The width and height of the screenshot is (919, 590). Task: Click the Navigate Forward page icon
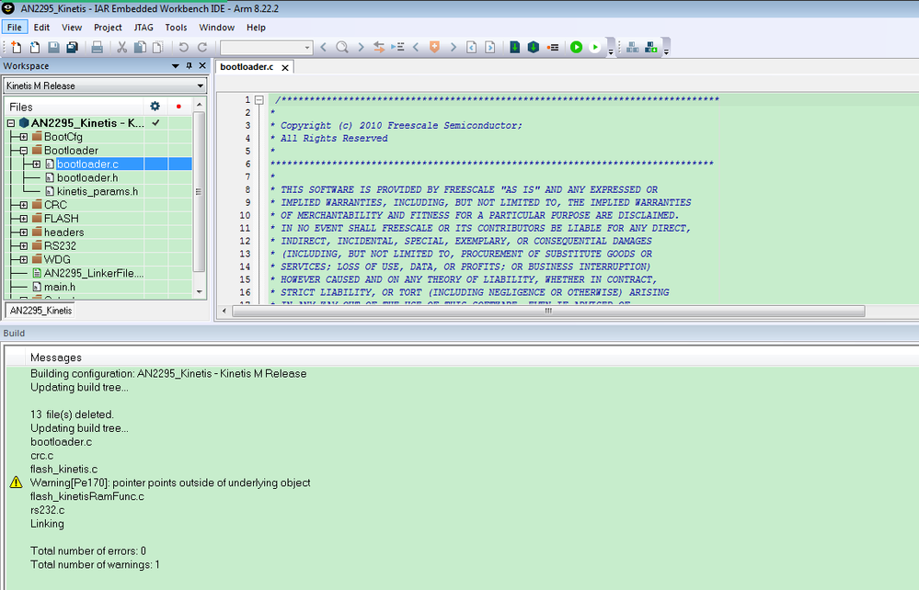pyautogui.click(x=490, y=48)
